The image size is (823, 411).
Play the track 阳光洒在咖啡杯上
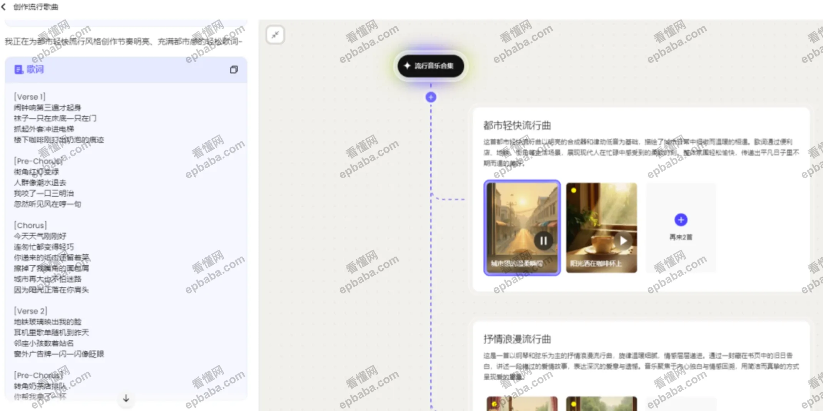coord(623,241)
